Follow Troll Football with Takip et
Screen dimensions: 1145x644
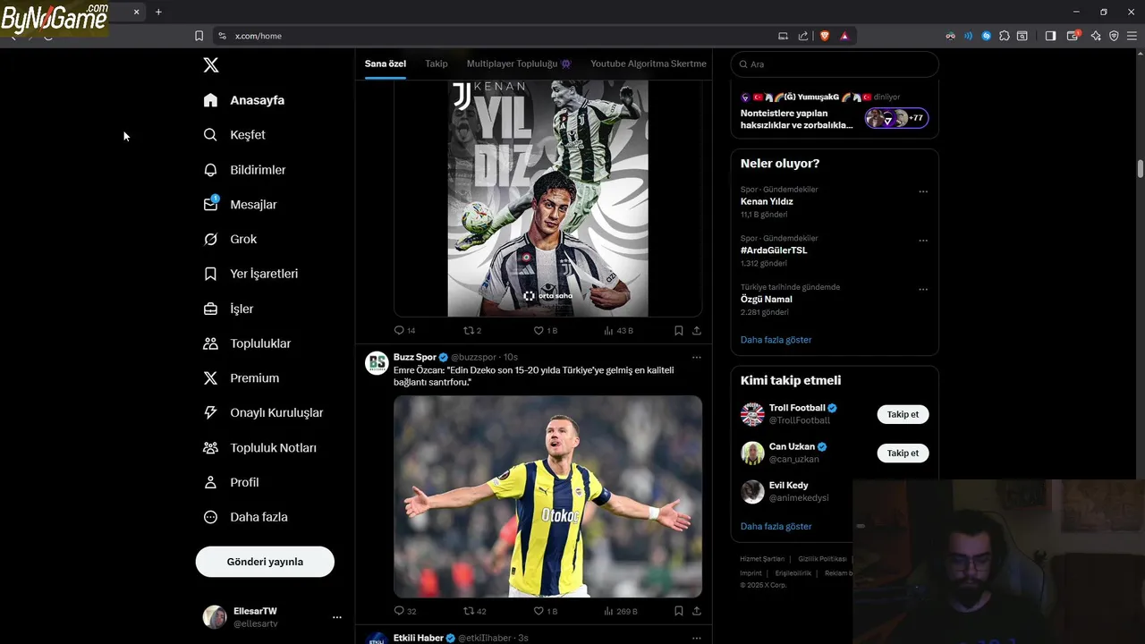point(903,414)
